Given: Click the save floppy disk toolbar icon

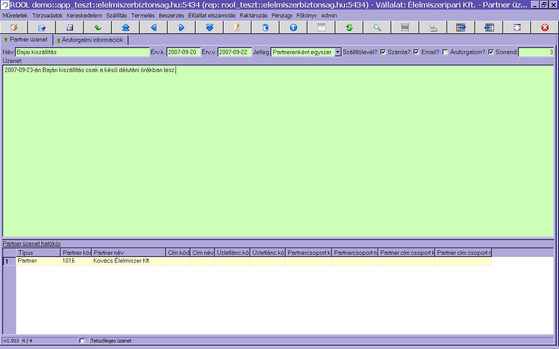Looking at the screenshot, I should (x=70, y=27).
